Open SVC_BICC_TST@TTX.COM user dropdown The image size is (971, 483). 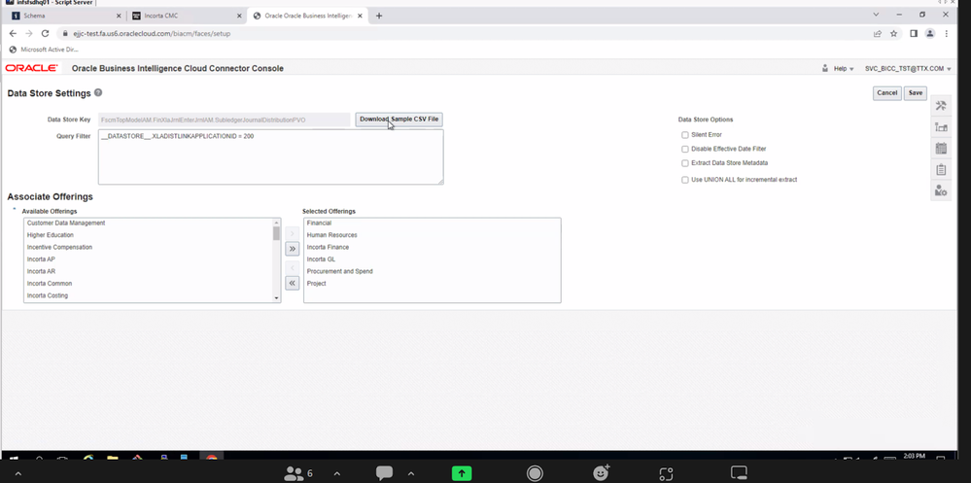[908, 69]
